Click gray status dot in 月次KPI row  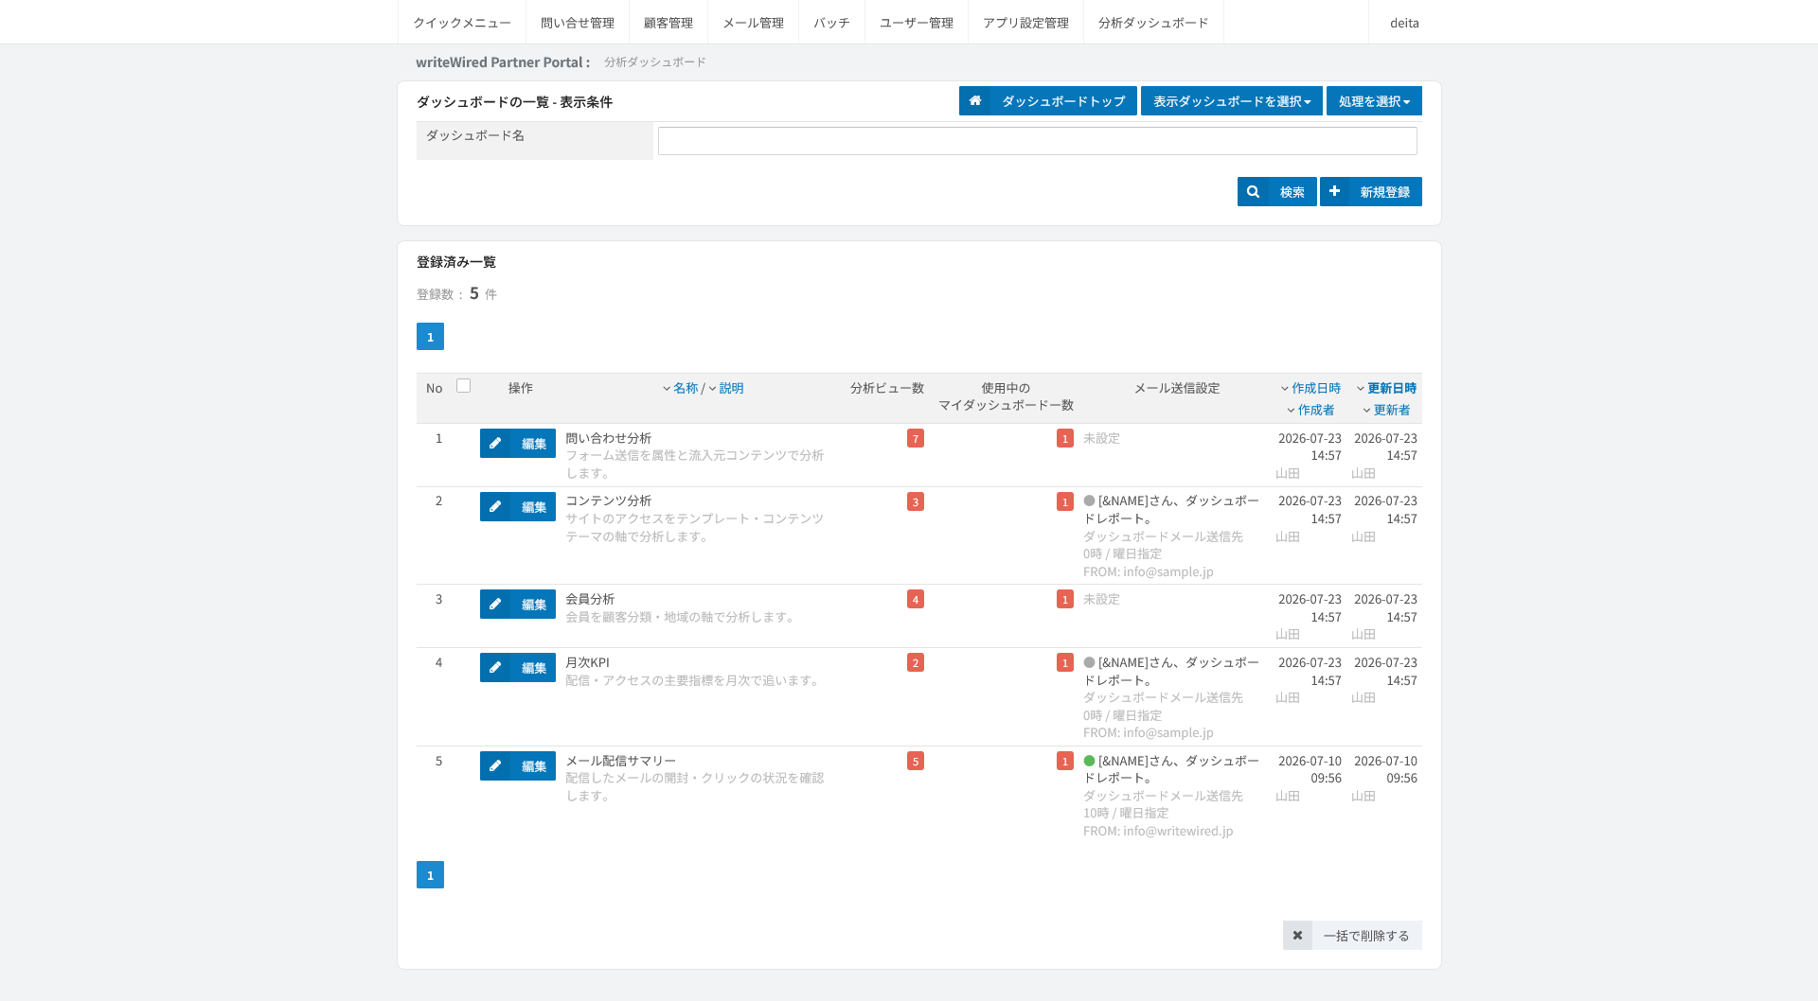(x=1089, y=662)
